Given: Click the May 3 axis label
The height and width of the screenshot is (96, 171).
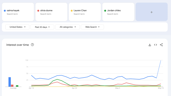Looking at the screenshot, I should [118, 88].
